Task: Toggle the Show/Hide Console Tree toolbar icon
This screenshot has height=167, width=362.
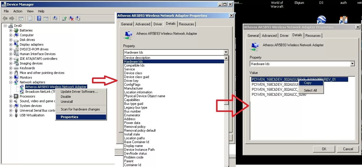Action: tap(22, 18)
